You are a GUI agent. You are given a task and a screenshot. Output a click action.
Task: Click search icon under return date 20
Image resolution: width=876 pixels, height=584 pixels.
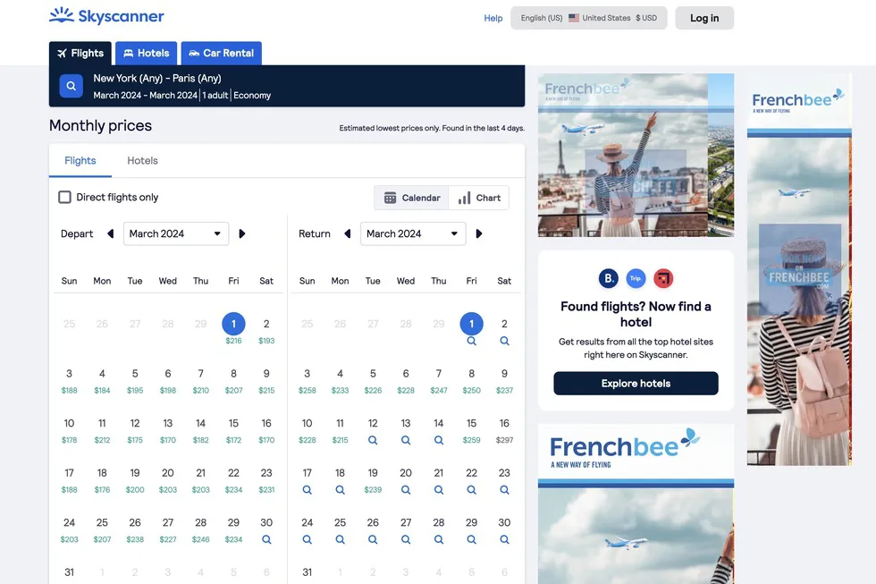click(406, 490)
